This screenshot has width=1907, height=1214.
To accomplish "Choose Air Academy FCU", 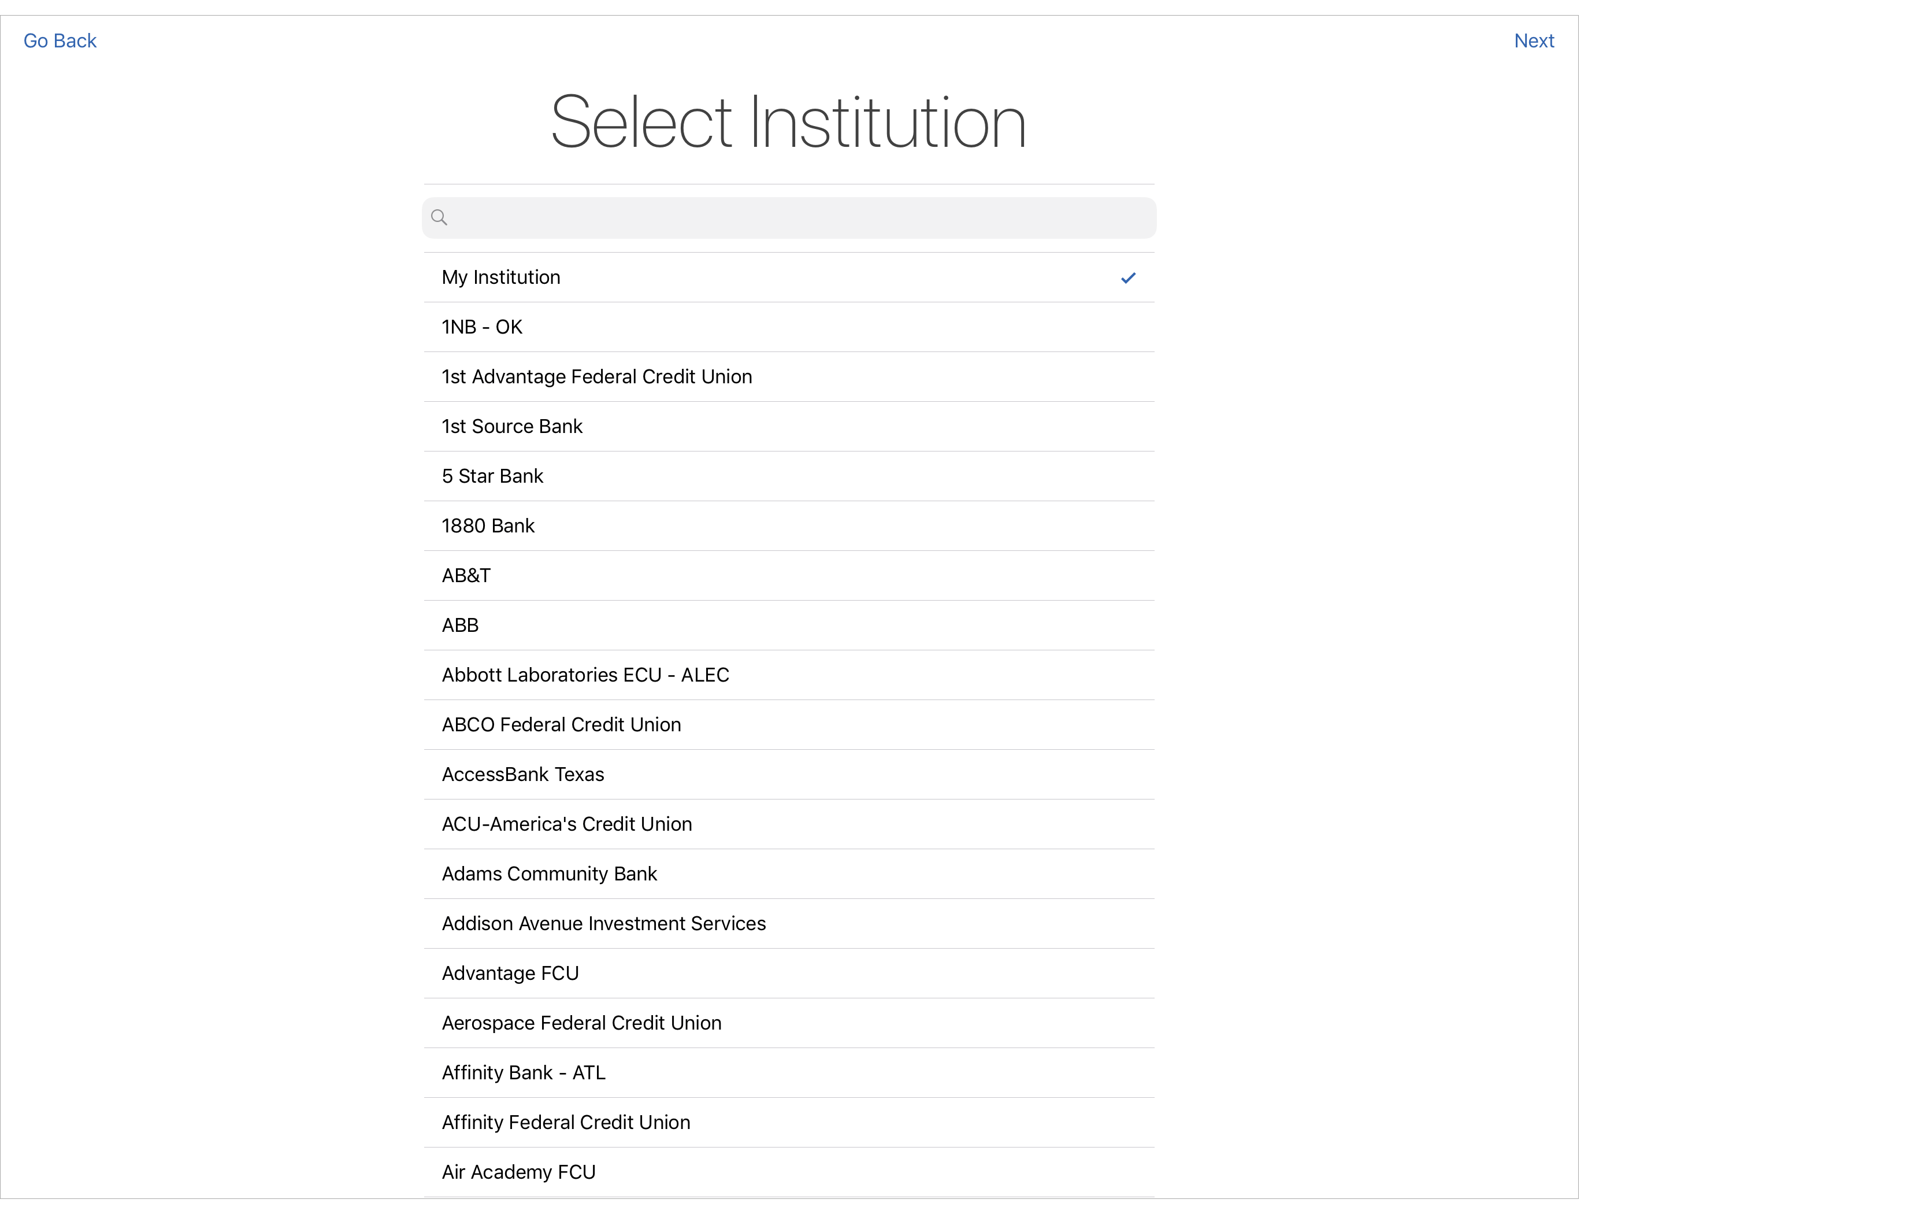I will (x=518, y=1172).
